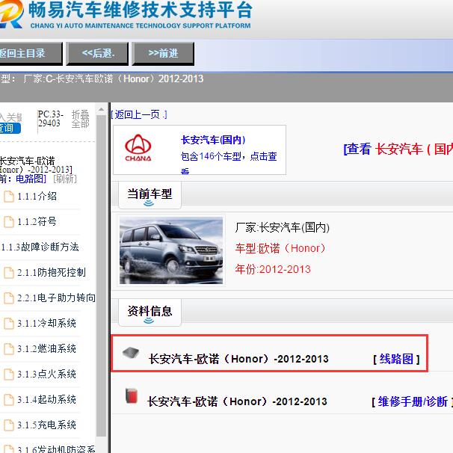Click the 车型:欧诺（Honor） red text
The height and width of the screenshot is (453, 453).
(280, 248)
